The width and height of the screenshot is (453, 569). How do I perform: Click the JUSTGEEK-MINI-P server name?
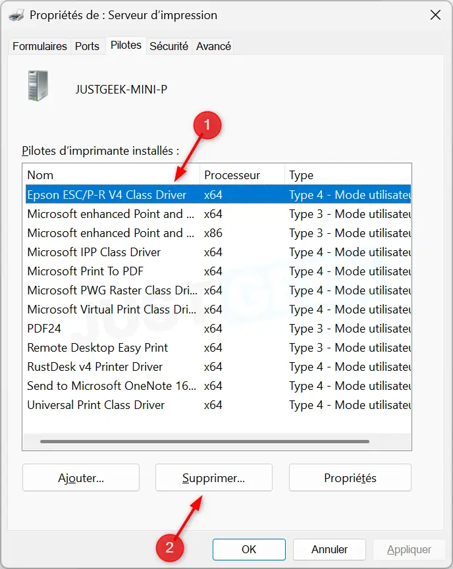pos(122,90)
